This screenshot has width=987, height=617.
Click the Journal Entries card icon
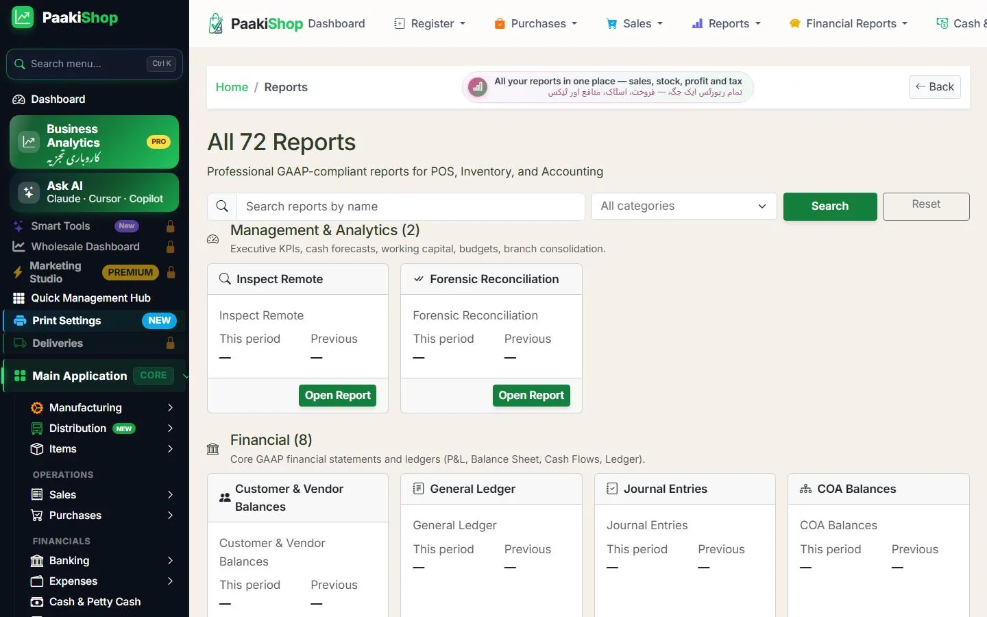click(x=612, y=489)
